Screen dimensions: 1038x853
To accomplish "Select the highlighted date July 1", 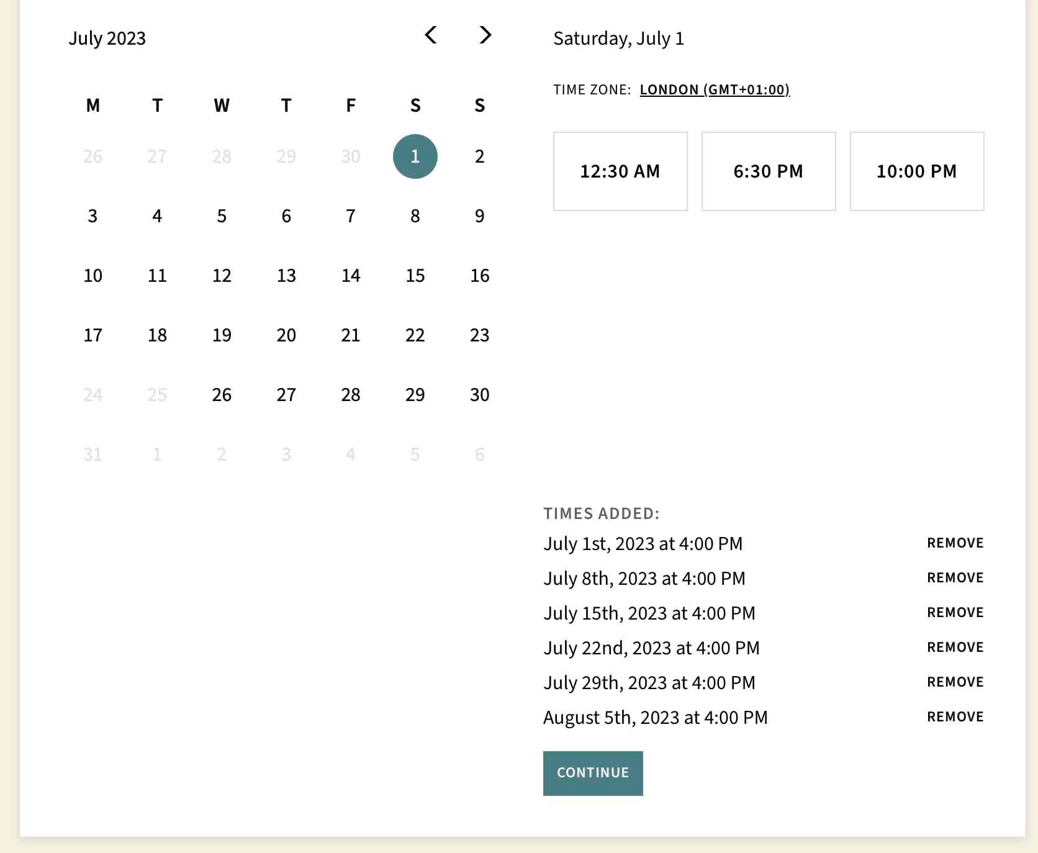I will click(x=415, y=156).
